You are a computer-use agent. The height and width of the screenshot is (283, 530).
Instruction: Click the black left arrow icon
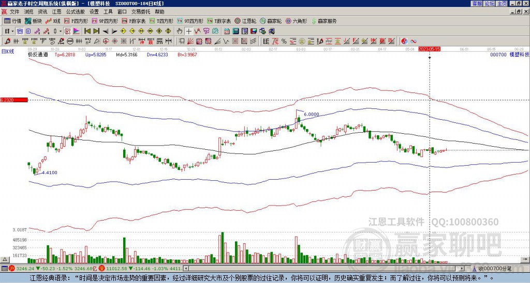pyautogui.click(x=106, y=32)
